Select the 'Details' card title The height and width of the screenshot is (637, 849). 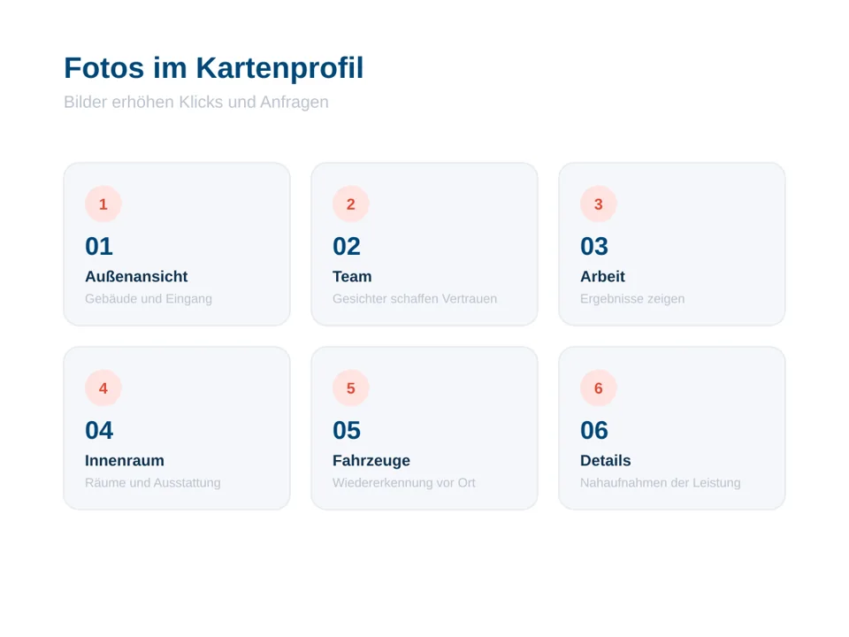[605, 460]
